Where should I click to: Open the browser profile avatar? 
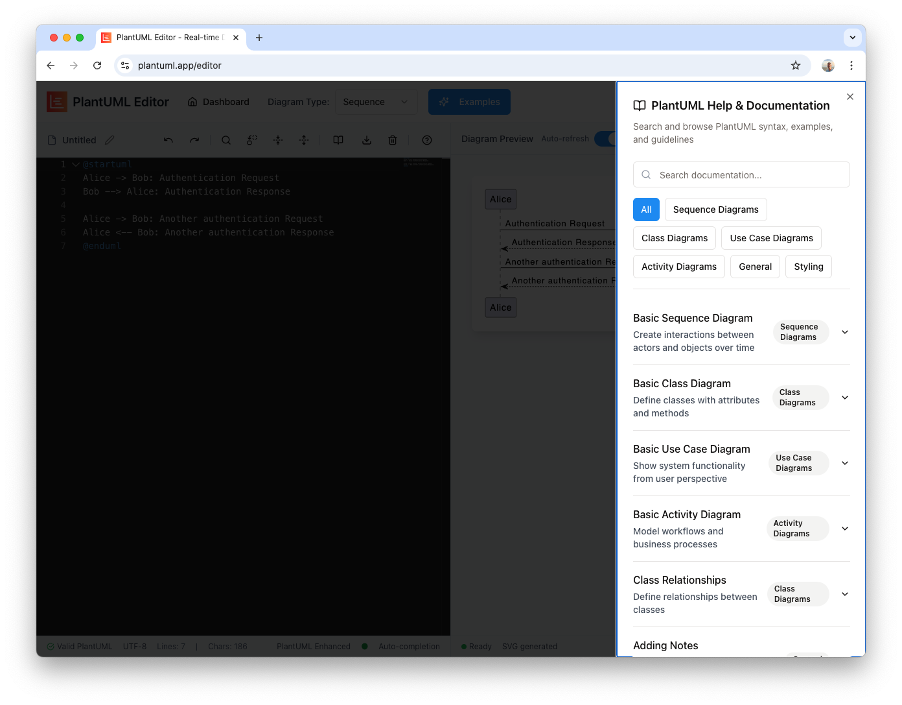[x=828, y=66]
